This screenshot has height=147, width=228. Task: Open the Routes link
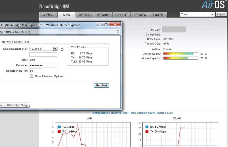[161, 113]
